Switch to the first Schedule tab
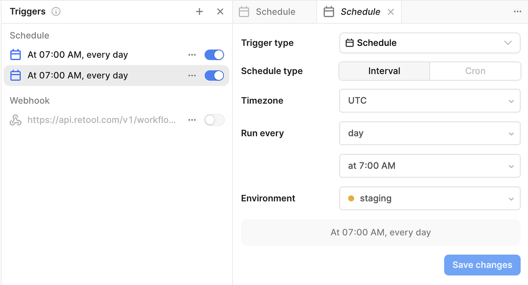Viewport: 528px width, 285px height. pyautogui.click(x=274, y=12)
